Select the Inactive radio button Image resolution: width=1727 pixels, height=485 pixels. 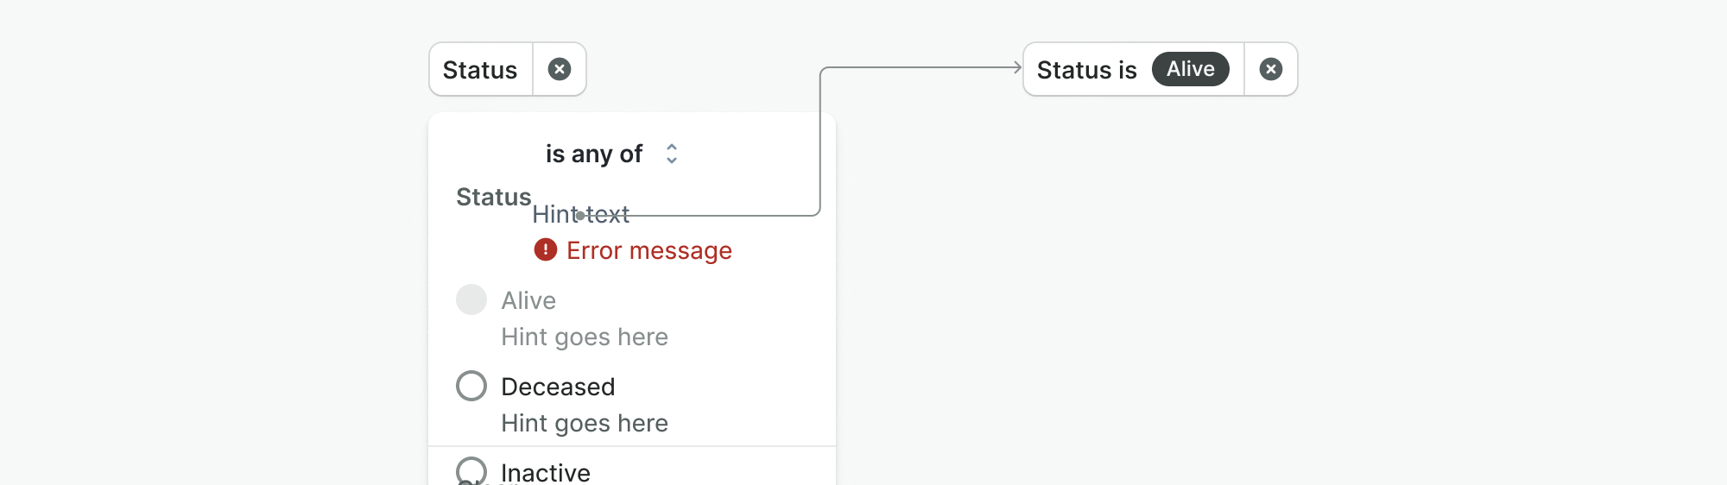[x=471, y=470]
